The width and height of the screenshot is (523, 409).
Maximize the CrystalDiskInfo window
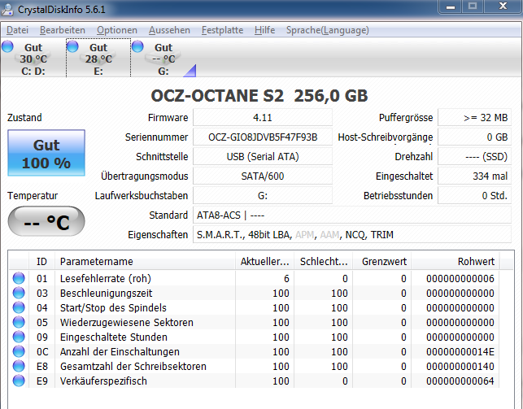coord(473,7)
